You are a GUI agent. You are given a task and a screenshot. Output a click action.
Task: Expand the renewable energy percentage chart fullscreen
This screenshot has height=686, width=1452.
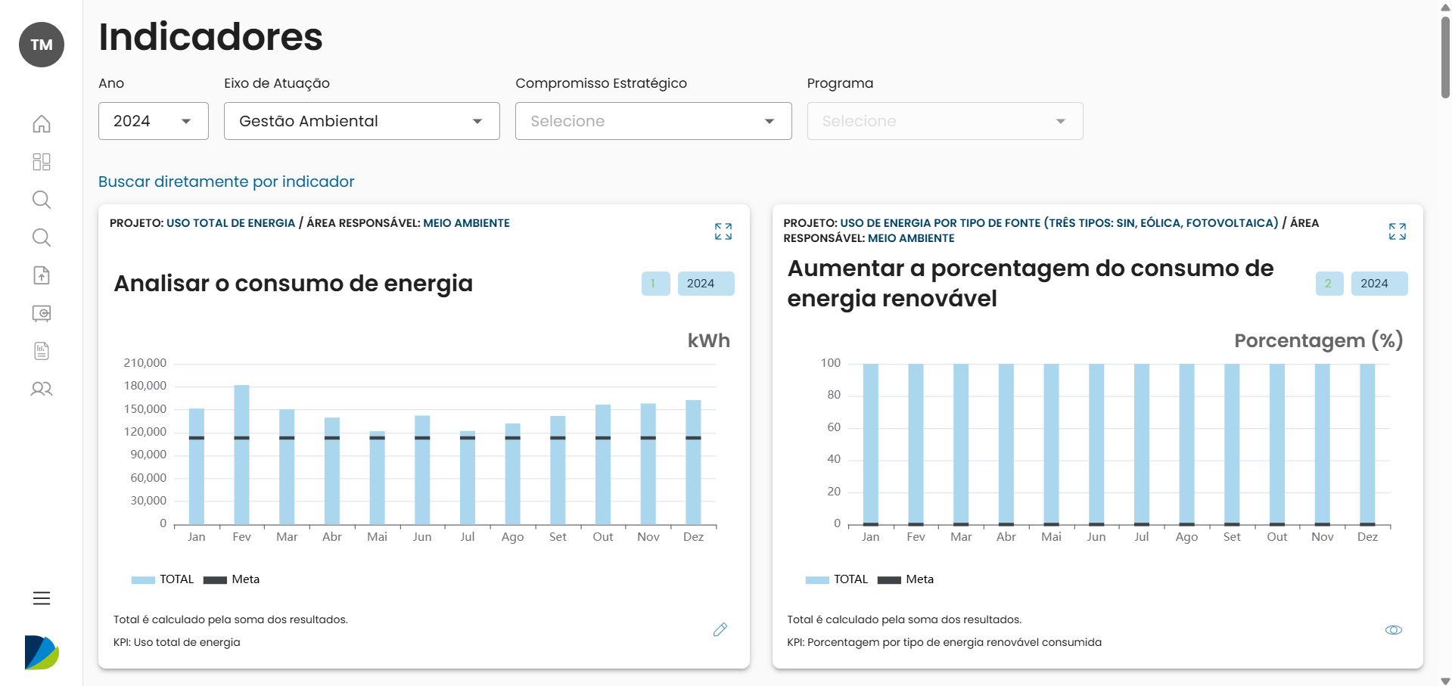click(x=1398, y=231)
